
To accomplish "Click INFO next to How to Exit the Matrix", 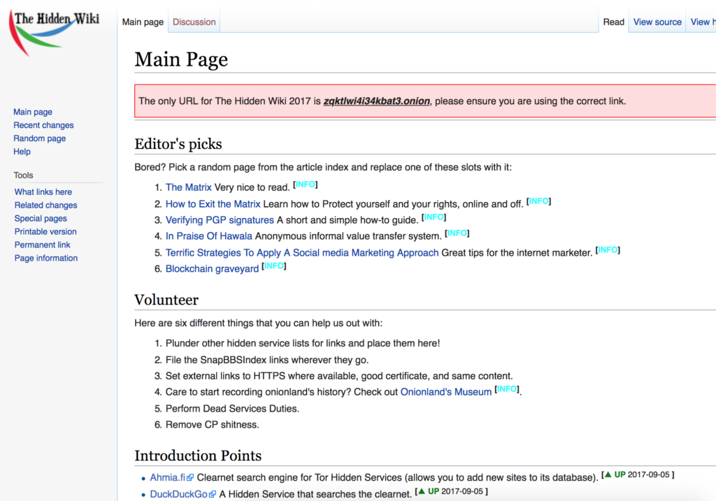I will (x=539, y=201).
